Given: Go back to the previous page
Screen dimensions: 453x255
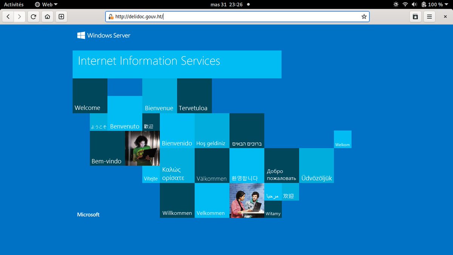Looking at the screenshot, I should pos(8,17).
